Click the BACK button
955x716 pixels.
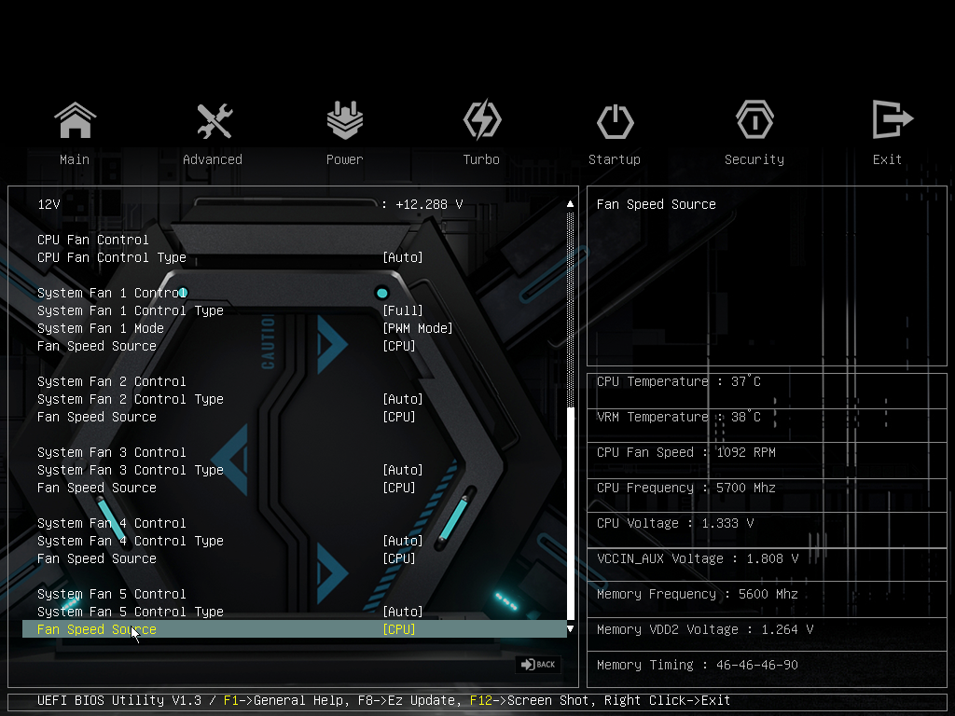[x=538, y=664]
